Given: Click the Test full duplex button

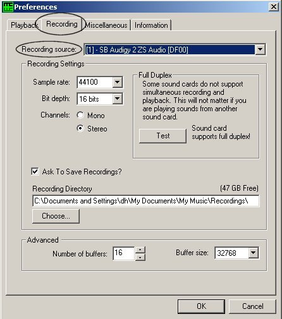Looking at the screenshot, I should (162, 136).
